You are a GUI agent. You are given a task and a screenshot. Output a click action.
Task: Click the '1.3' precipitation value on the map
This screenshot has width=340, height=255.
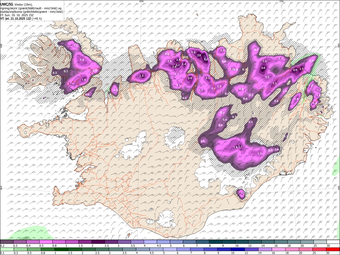219,86
